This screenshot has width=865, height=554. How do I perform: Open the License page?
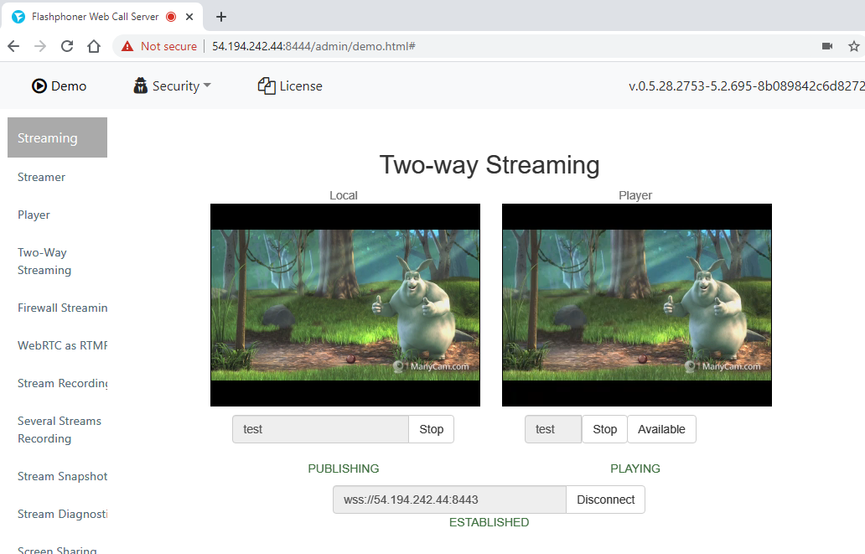pos(290,85)
